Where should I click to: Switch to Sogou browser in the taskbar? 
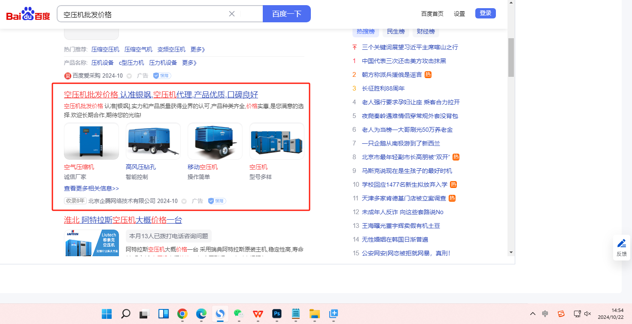220,314
